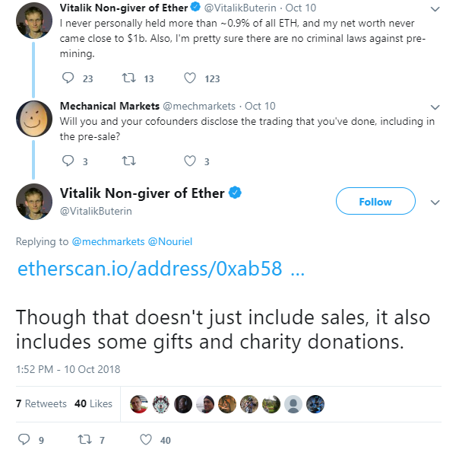Retweet the Mechanical Markets tweet
459x459 pixels.
pyautogui.click(x=128, y=161)
